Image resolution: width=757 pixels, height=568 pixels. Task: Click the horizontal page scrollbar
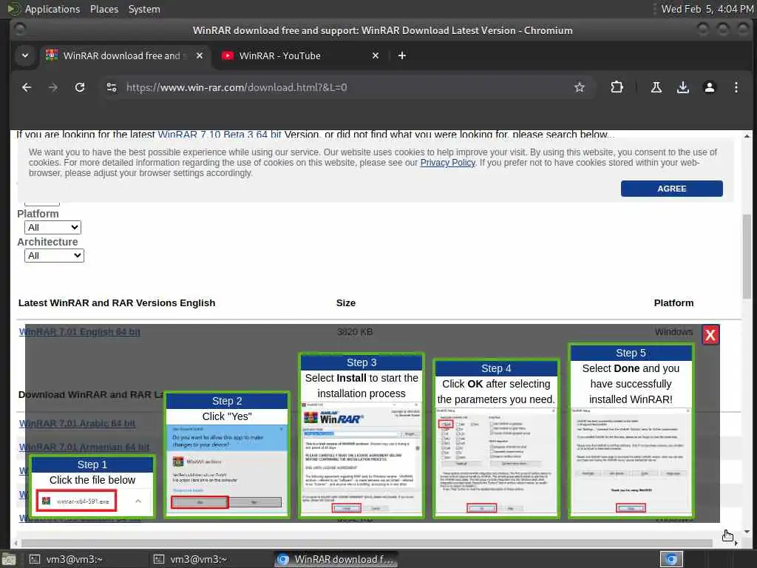coord(367,543)
